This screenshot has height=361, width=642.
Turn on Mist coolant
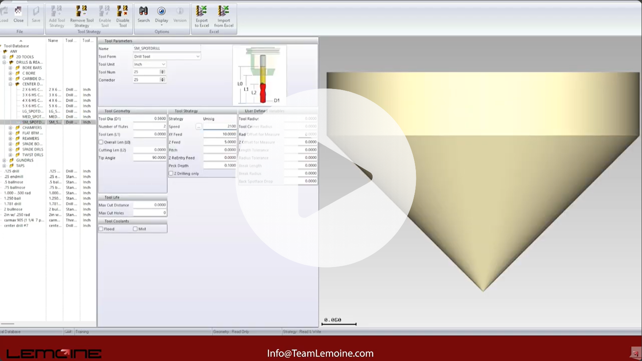[x=135, y=229]
